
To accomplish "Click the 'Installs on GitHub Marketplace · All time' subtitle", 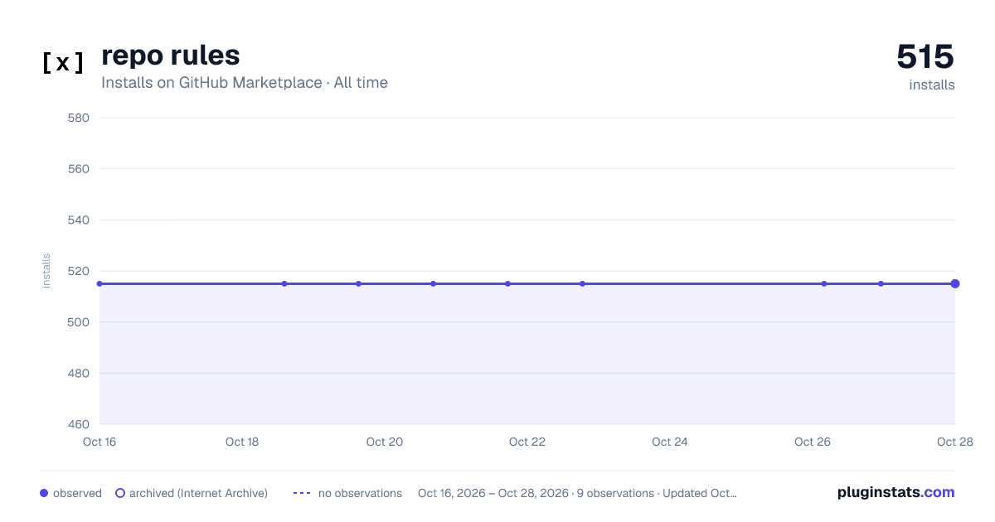I will click(x=245, y=83).
